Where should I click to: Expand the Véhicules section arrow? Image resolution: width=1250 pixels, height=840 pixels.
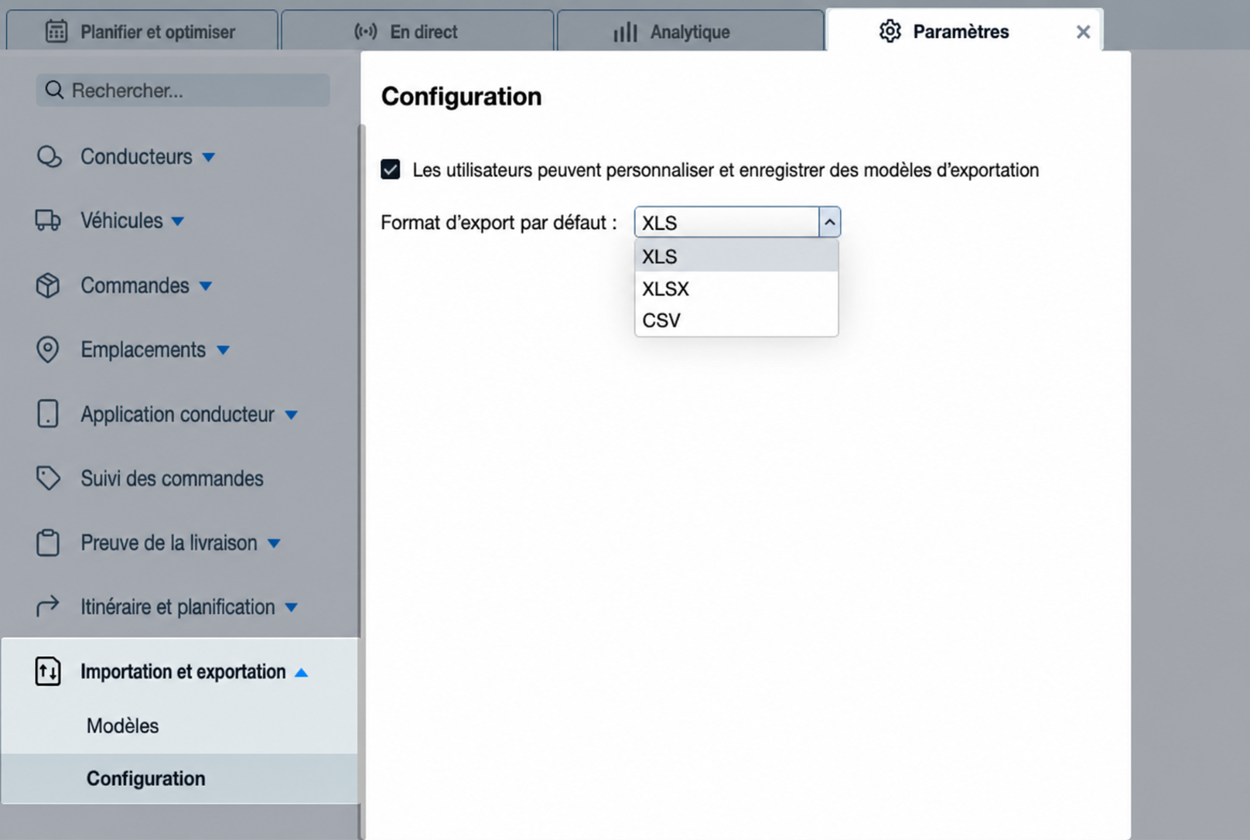178,222
